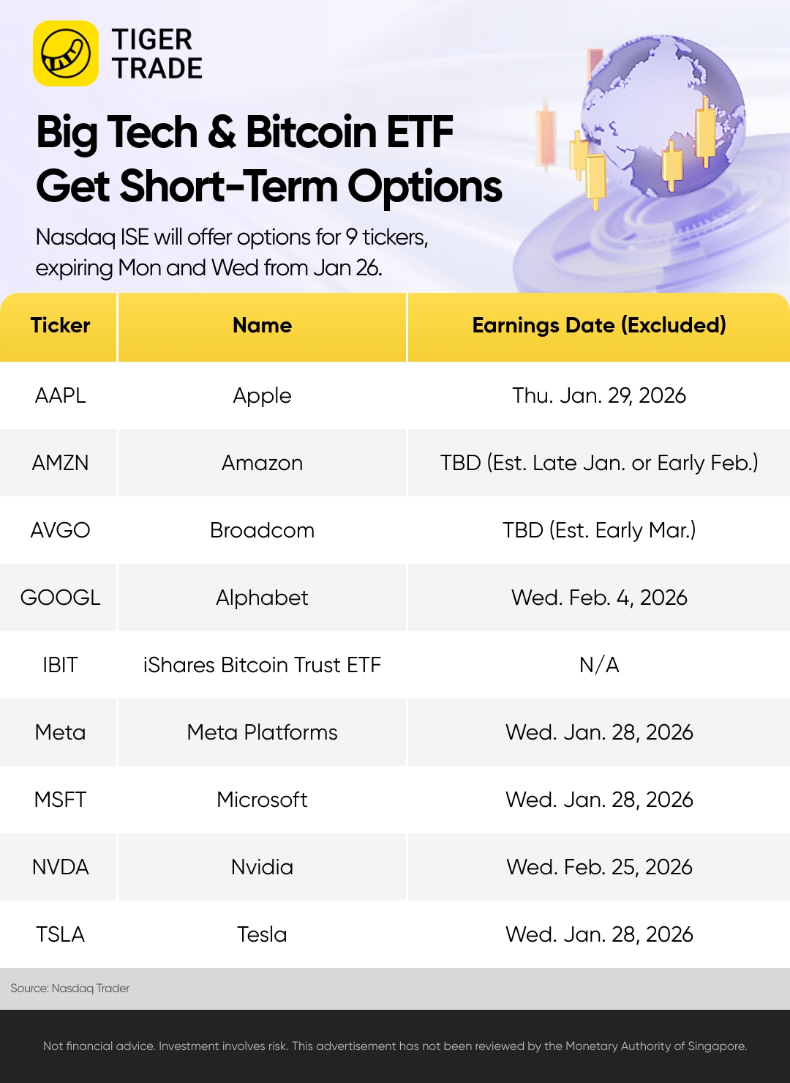
Task: Click the Meta Platforms name cell
Action: (262, 732)
